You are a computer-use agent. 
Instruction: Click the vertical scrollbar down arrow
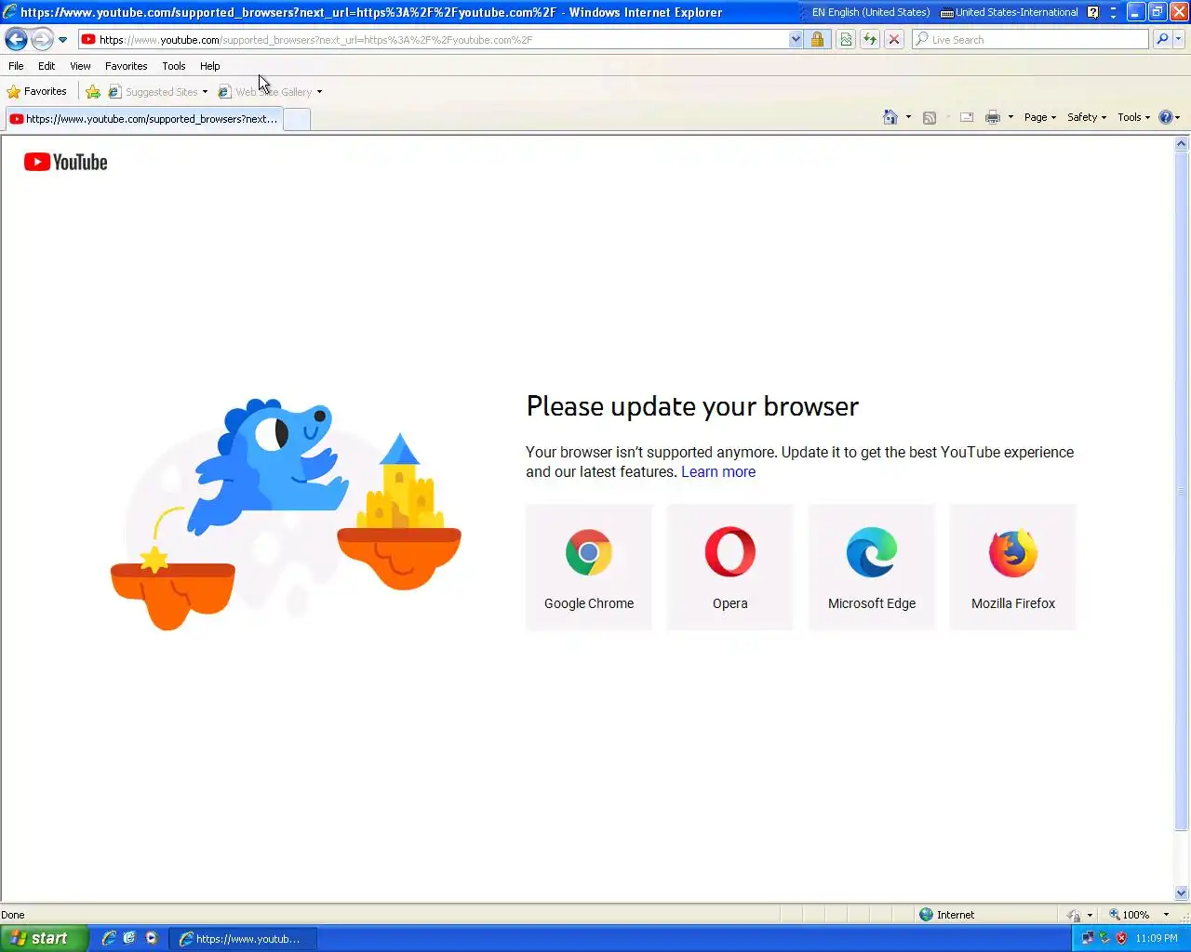(x=1182, y=893)
